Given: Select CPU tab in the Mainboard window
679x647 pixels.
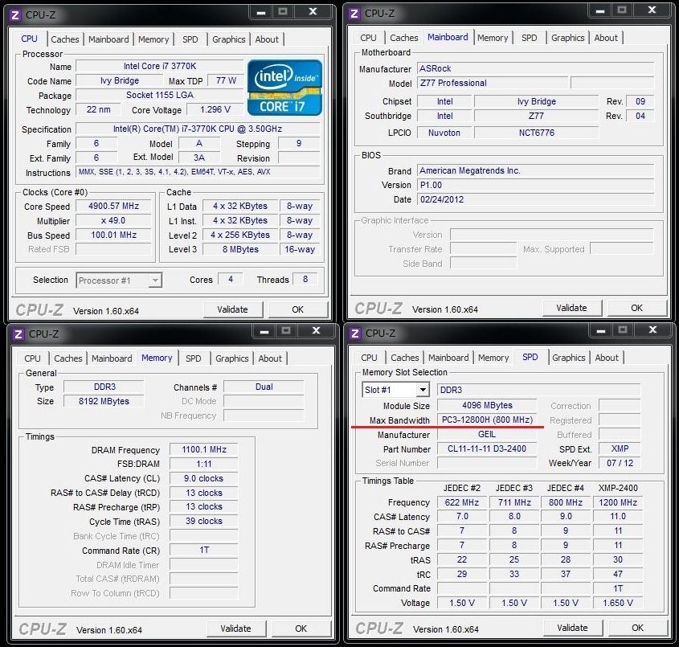Looking at the screenshot, I should pos(369,38).
